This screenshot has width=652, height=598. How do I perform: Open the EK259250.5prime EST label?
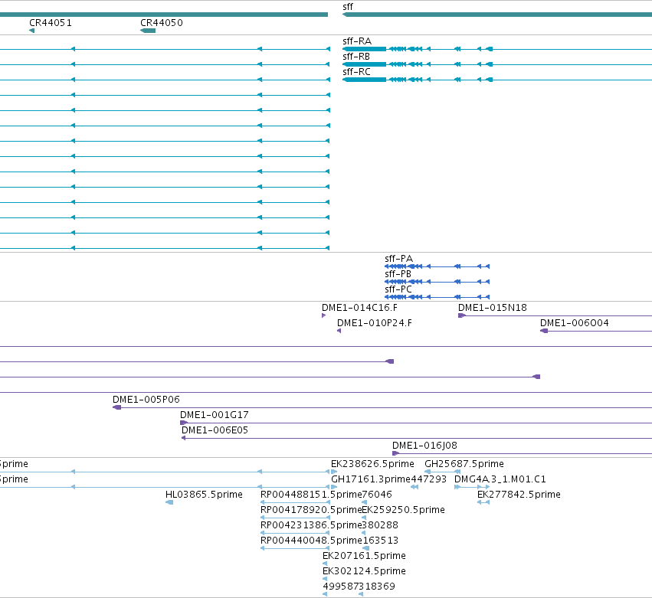403,510
